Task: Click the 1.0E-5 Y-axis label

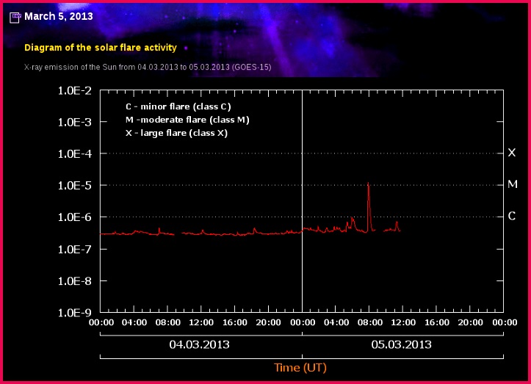Action: coord(74,186)
